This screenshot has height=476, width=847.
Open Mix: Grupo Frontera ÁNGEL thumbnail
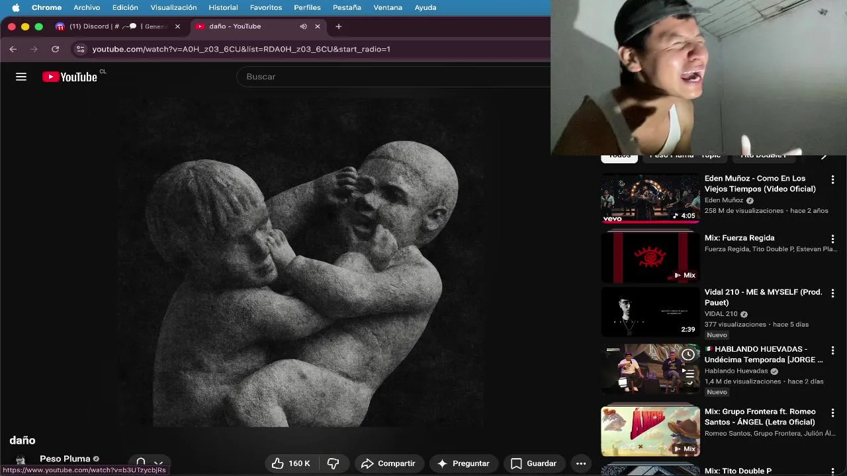(650, 431)
